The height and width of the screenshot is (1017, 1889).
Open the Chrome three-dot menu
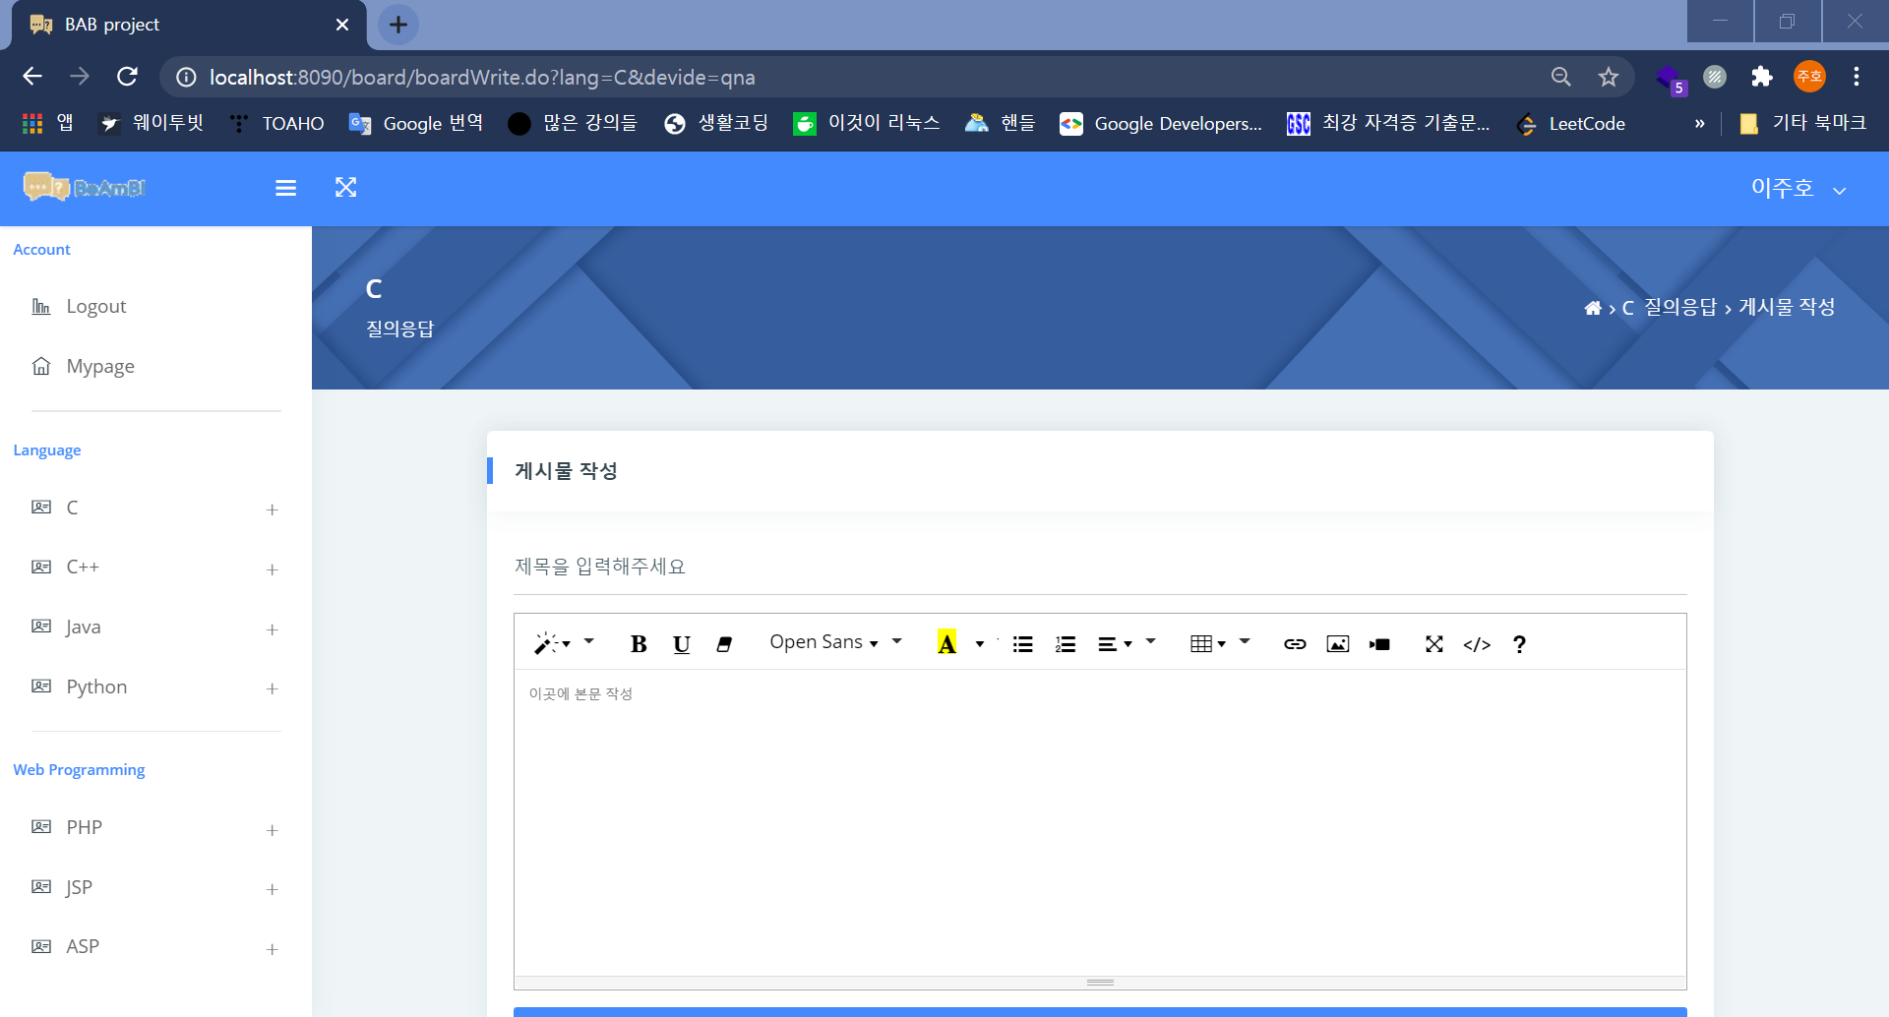point(1857,77)
